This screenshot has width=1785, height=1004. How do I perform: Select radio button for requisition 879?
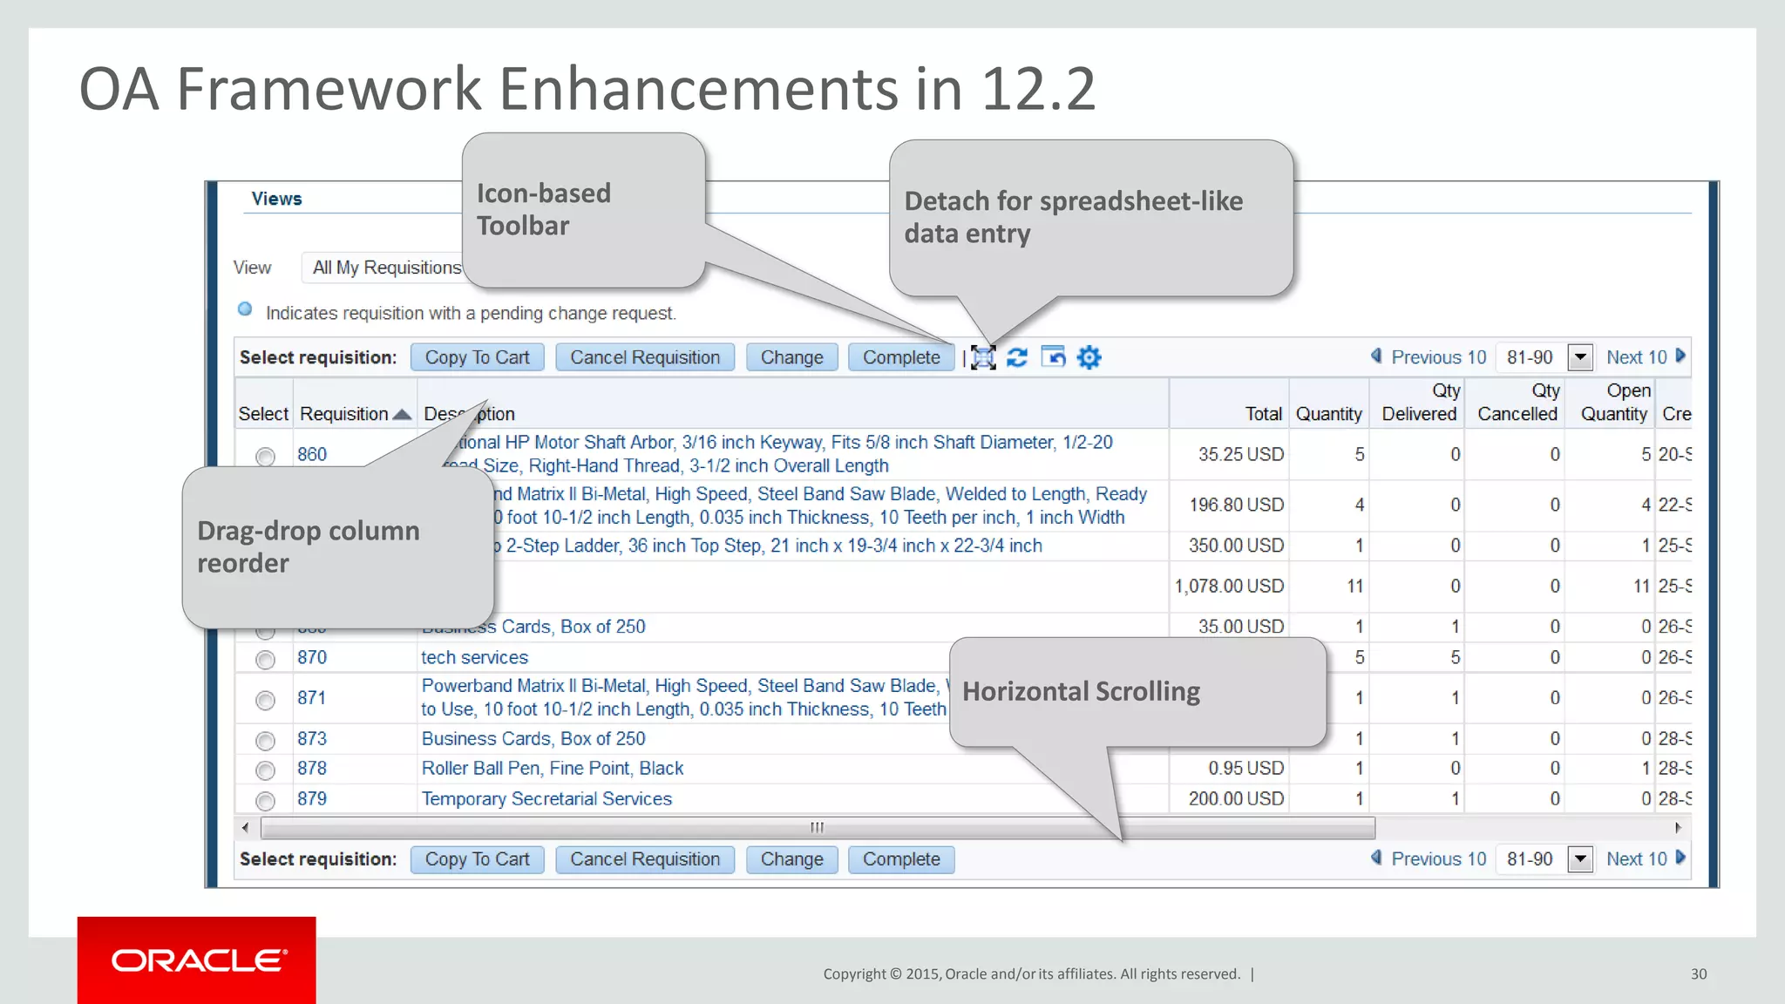coord(265,800)
